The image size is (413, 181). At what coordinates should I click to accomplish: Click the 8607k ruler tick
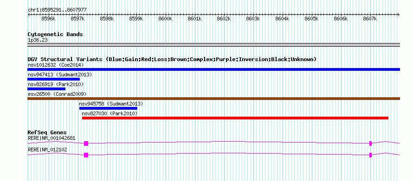click(370, 19)
